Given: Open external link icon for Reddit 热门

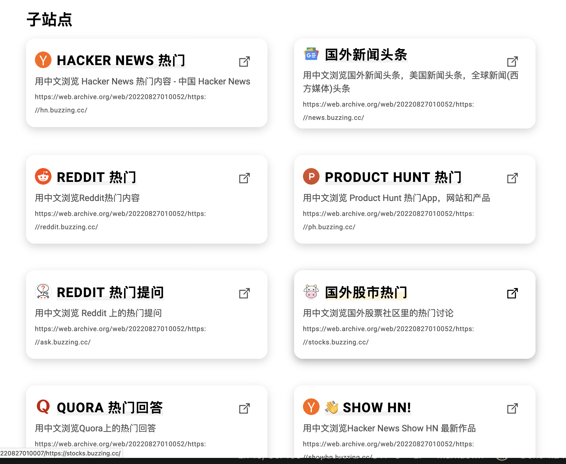Looking at the screenshot, I should point(245,178).
